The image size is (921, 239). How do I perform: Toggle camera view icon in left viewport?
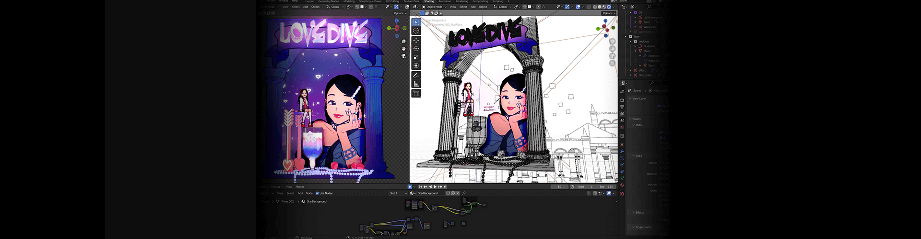point(404,56)
